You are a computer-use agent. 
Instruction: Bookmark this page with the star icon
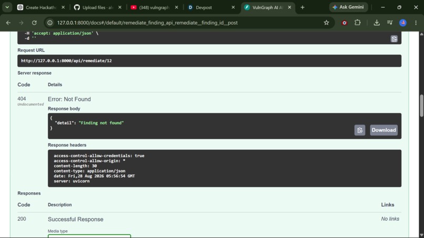click(x=326, y=23)
